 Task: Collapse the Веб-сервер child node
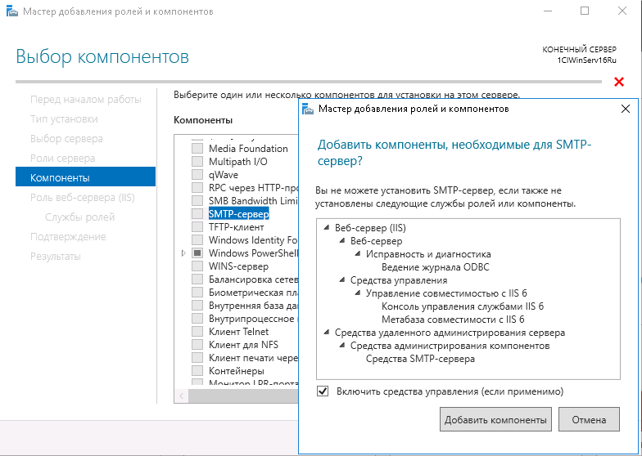pyautogui.click(x=342, y=240)
